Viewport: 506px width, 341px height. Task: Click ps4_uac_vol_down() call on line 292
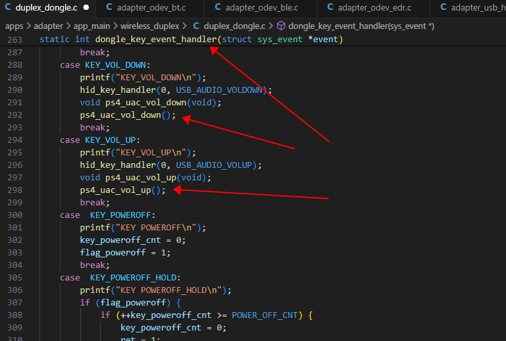pyautogui.click(x=128, y=115)
